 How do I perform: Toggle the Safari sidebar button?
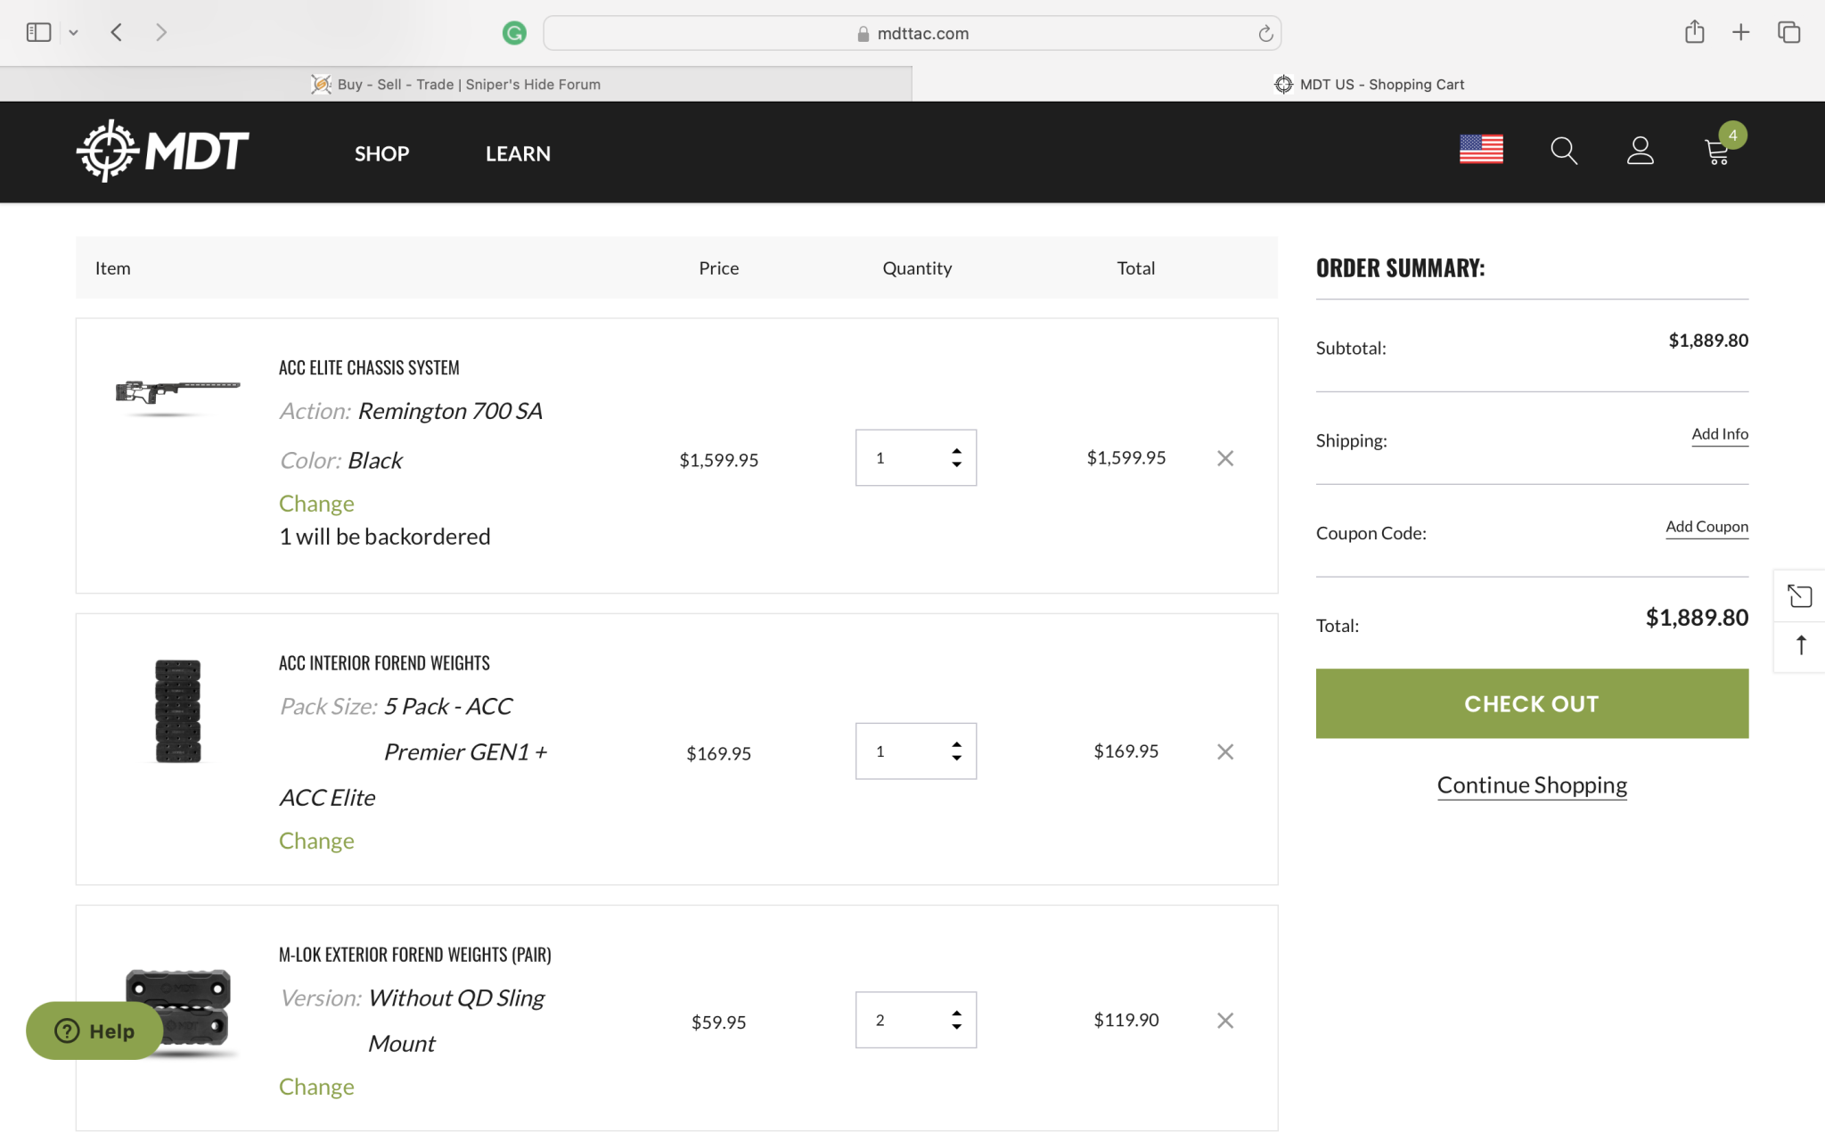[x=38, y=33]
